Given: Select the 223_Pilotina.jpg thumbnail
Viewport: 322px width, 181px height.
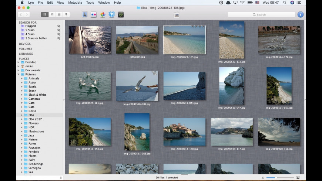Looking at the screenshot, I should 90,40.
